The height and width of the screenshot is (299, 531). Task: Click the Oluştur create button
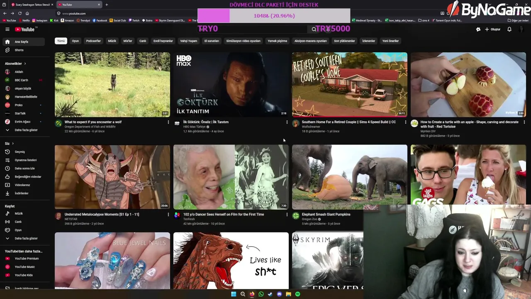coord(492,29)
